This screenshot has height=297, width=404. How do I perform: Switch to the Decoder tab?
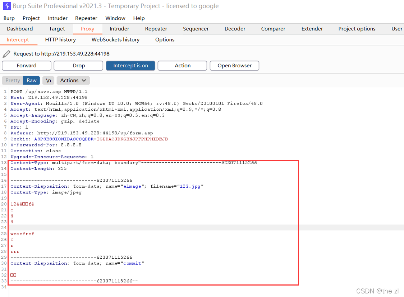click(235, 29)
